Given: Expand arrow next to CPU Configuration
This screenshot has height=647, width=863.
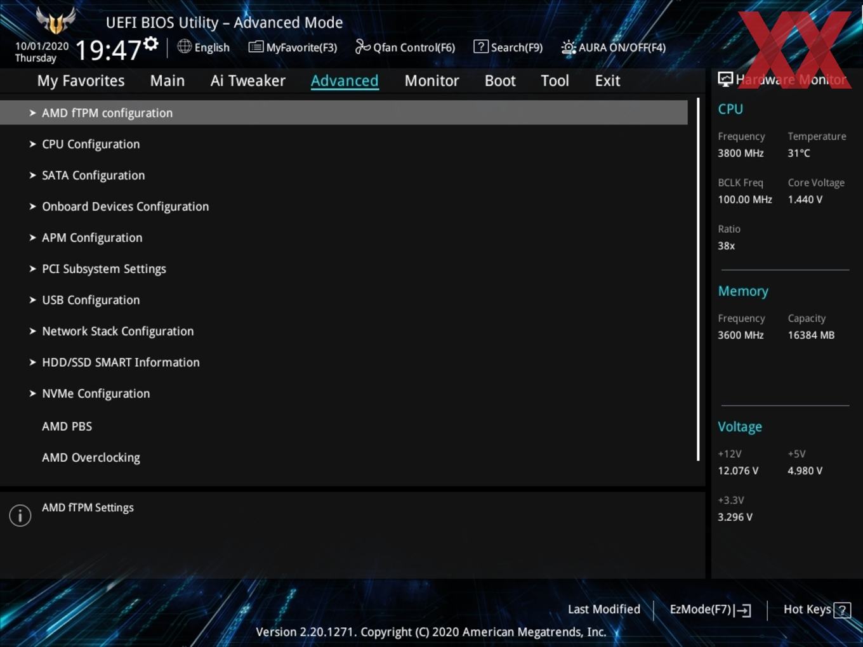Looking at the screenshot, I should pyautogui.click(x=32, y=144).
